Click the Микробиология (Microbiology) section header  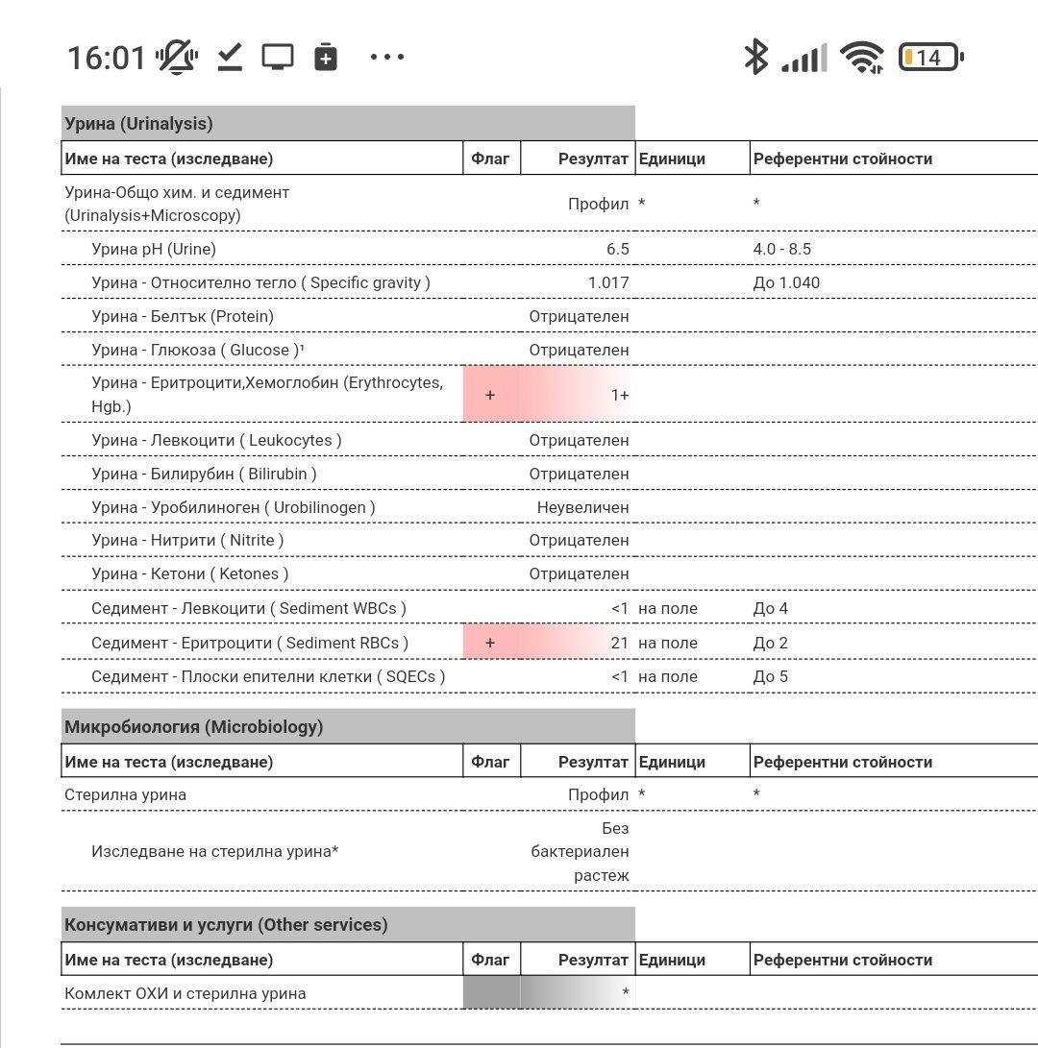point(193,727)
